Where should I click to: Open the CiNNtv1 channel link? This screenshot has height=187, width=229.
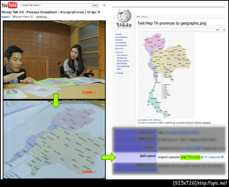6,17
